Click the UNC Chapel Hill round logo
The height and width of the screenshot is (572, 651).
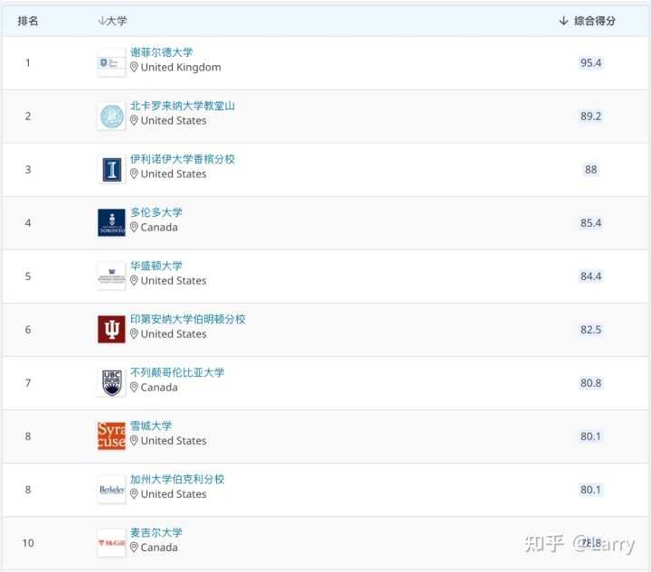click(x=111, y=117)
